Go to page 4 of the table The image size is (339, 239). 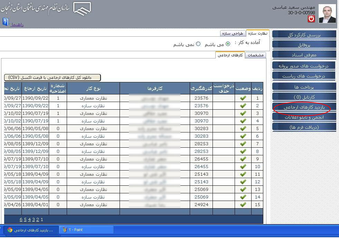pos(29,220)
